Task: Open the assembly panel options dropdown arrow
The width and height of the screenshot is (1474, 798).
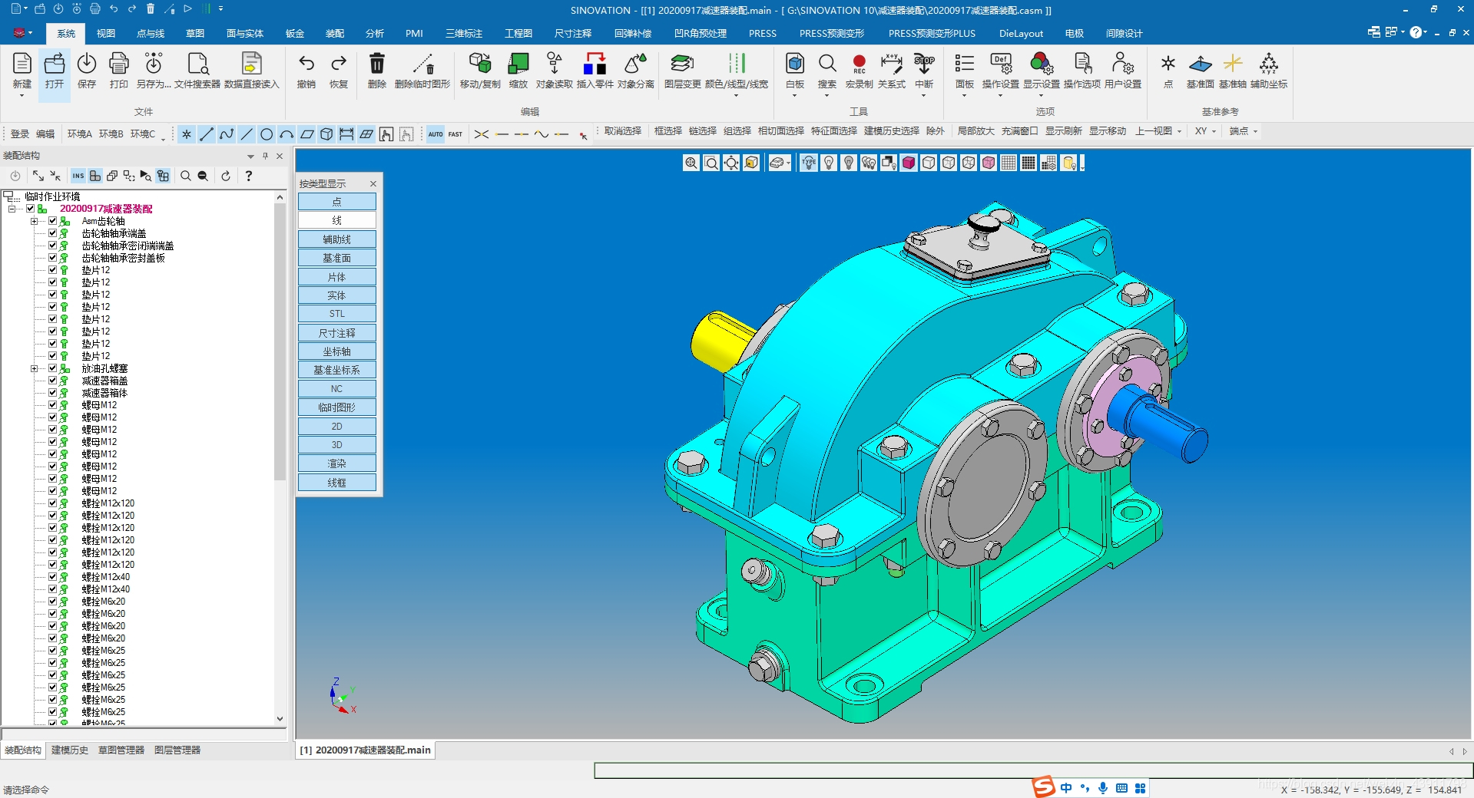Action: [250, 156]
